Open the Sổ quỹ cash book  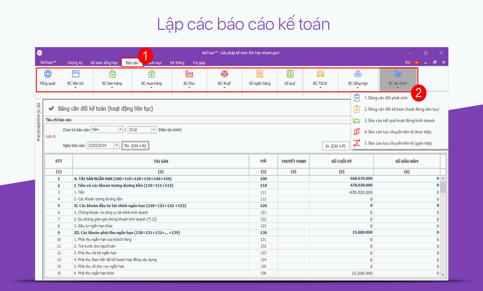click(290, 79)
